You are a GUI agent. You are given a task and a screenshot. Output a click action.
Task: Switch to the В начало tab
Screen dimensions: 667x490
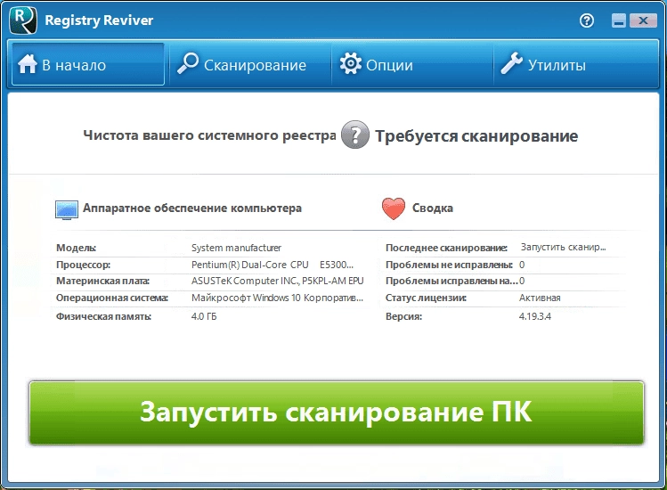[88, 64]
